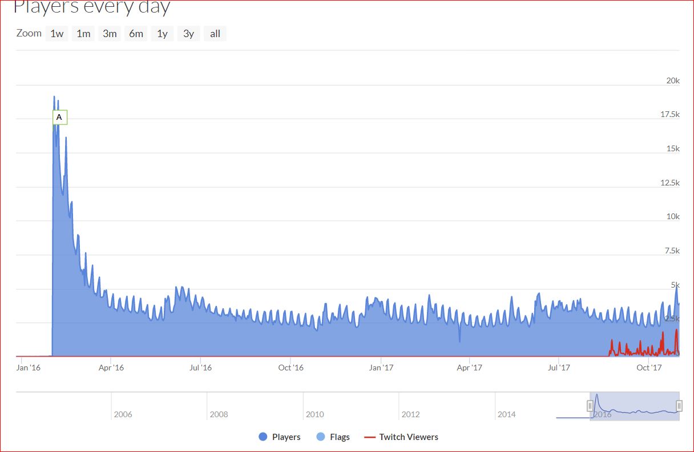The image size is (694, 452).
Task: Click the 2006 label in navigator
Action: [x=123, y=414]
